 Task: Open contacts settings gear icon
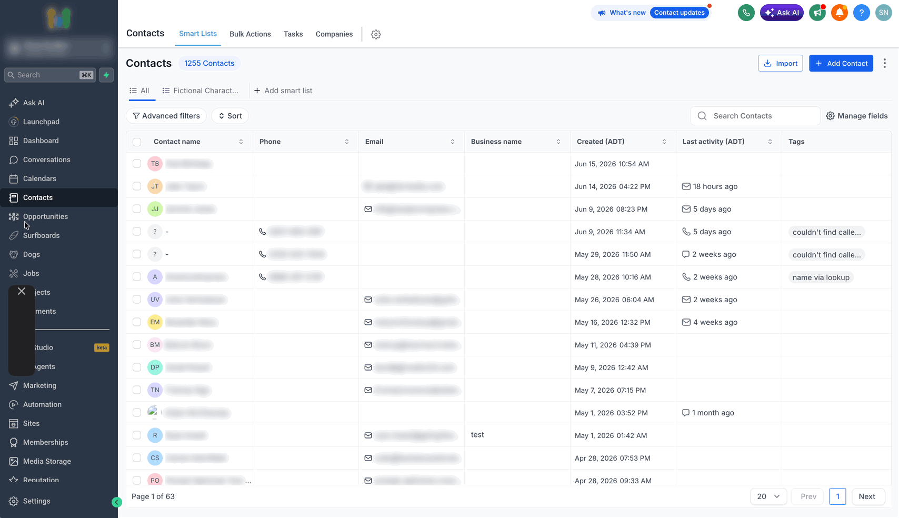376,34
